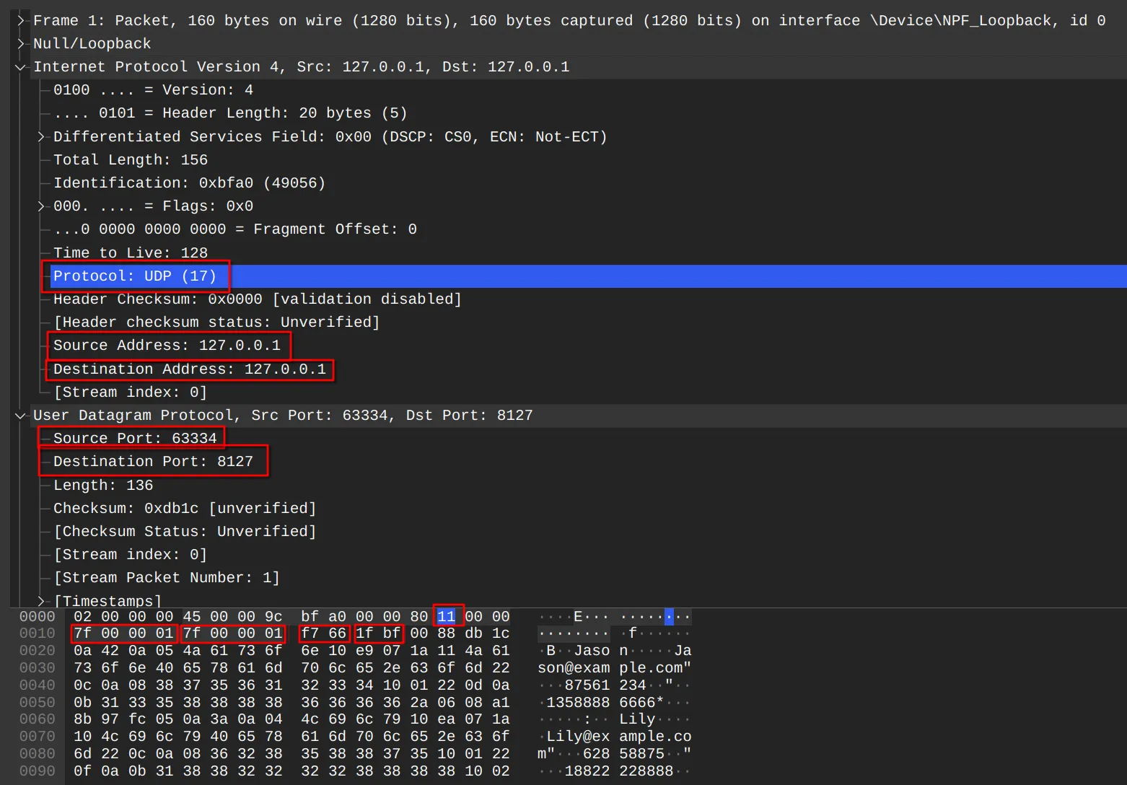The width and height of the screenshot is (1127, 785).
Task: Expand the Flags: 0x0 entry
Action: pyautogui.click(x=41, y=206)
